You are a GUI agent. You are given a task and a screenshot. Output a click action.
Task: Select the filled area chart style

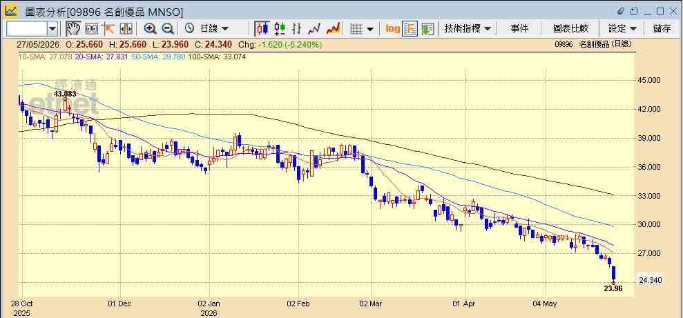click(x=334, y=29)
